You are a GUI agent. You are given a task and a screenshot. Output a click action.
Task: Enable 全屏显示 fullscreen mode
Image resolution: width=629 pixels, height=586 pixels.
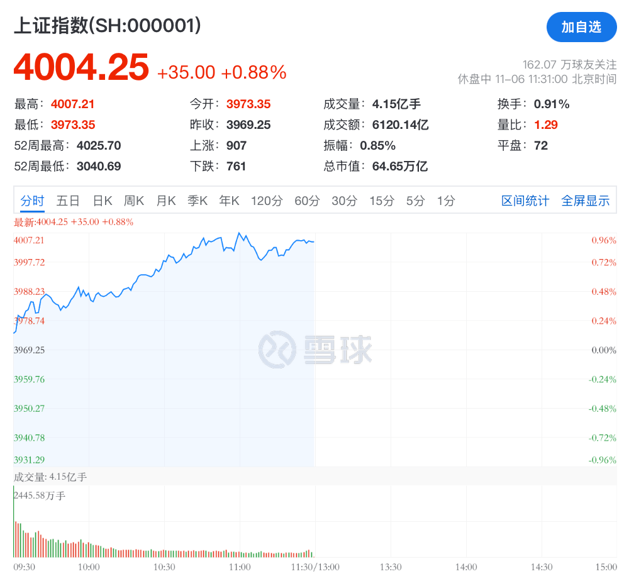(586, 200)
